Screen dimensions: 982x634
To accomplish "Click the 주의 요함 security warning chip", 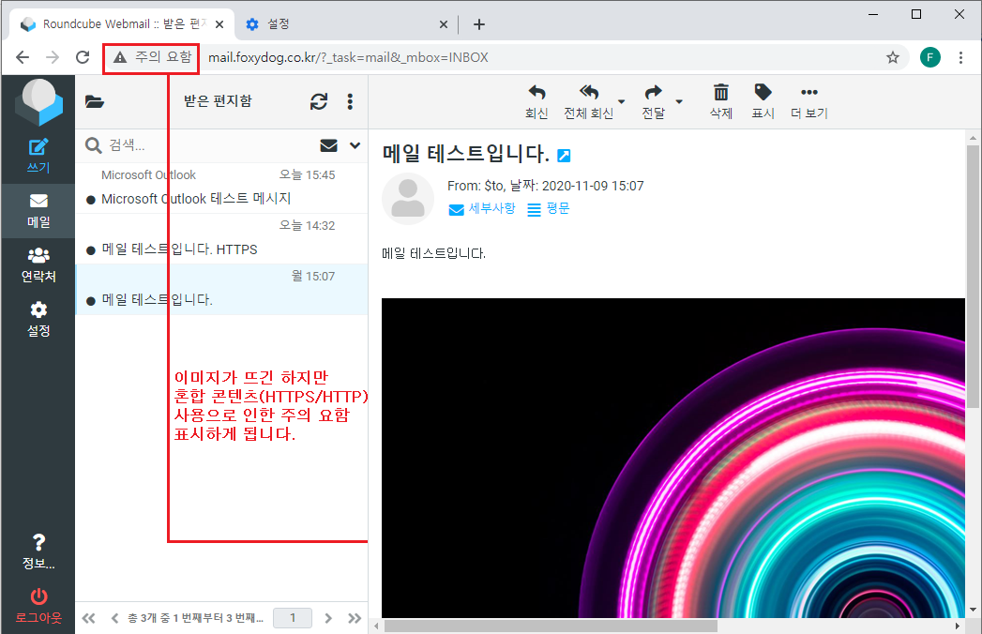I will [x=152, y=57].
